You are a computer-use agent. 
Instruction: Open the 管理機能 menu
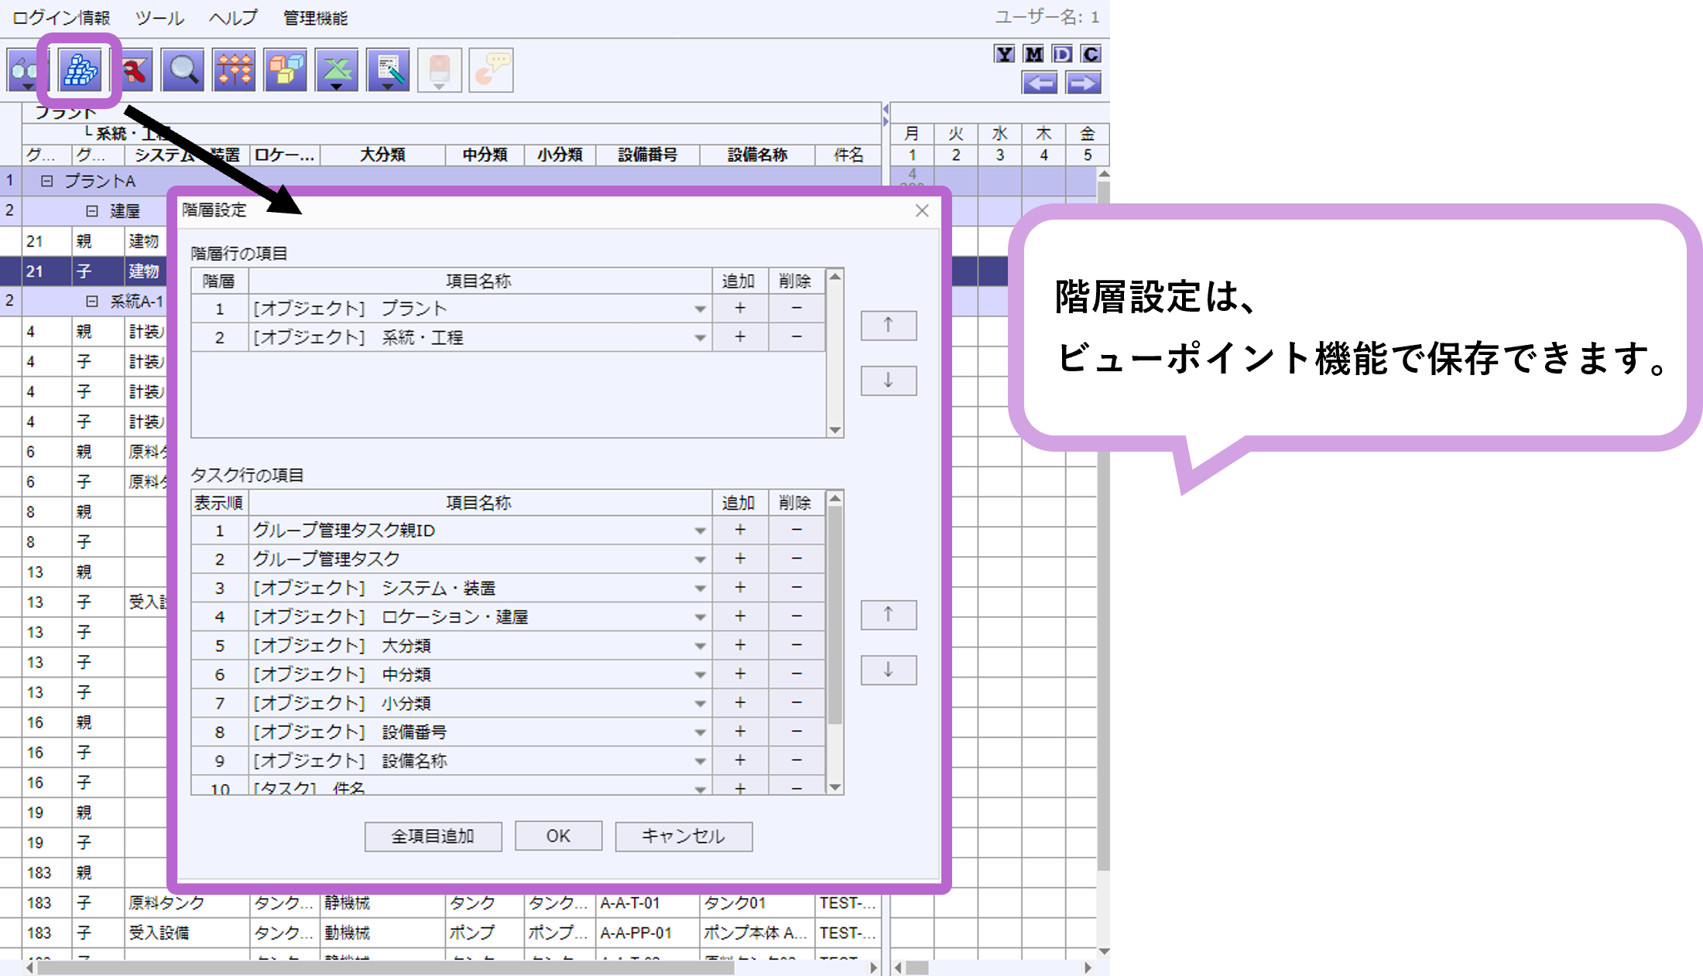pos(315,18)
